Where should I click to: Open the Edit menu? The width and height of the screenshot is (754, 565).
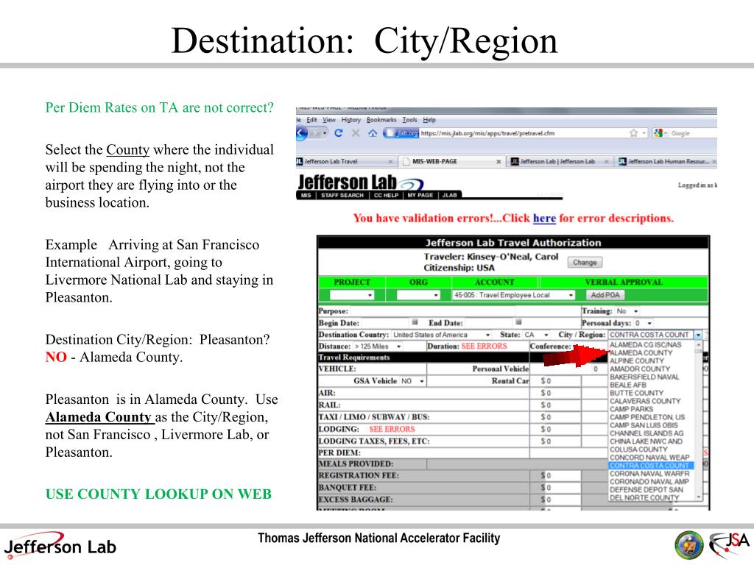tap(311, 120)
